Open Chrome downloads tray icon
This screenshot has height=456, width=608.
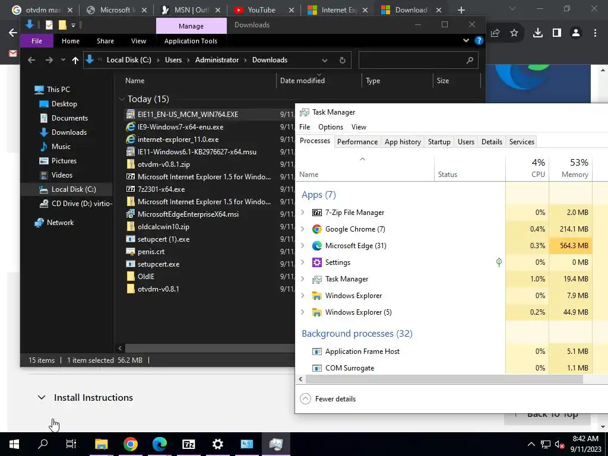click(x=538, y=33)
